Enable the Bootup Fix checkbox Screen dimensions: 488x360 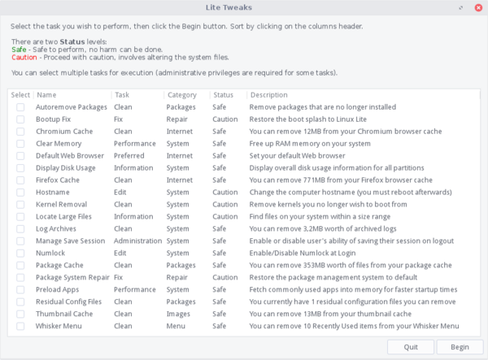[x=20, y=119]
